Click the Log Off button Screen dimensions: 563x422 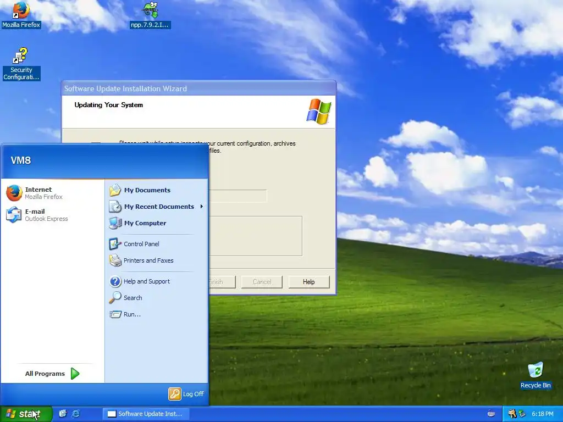coord(186,394)
